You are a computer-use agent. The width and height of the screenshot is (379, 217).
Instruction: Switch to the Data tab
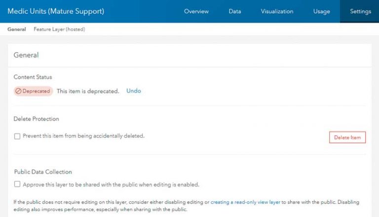tap(235, 11)
